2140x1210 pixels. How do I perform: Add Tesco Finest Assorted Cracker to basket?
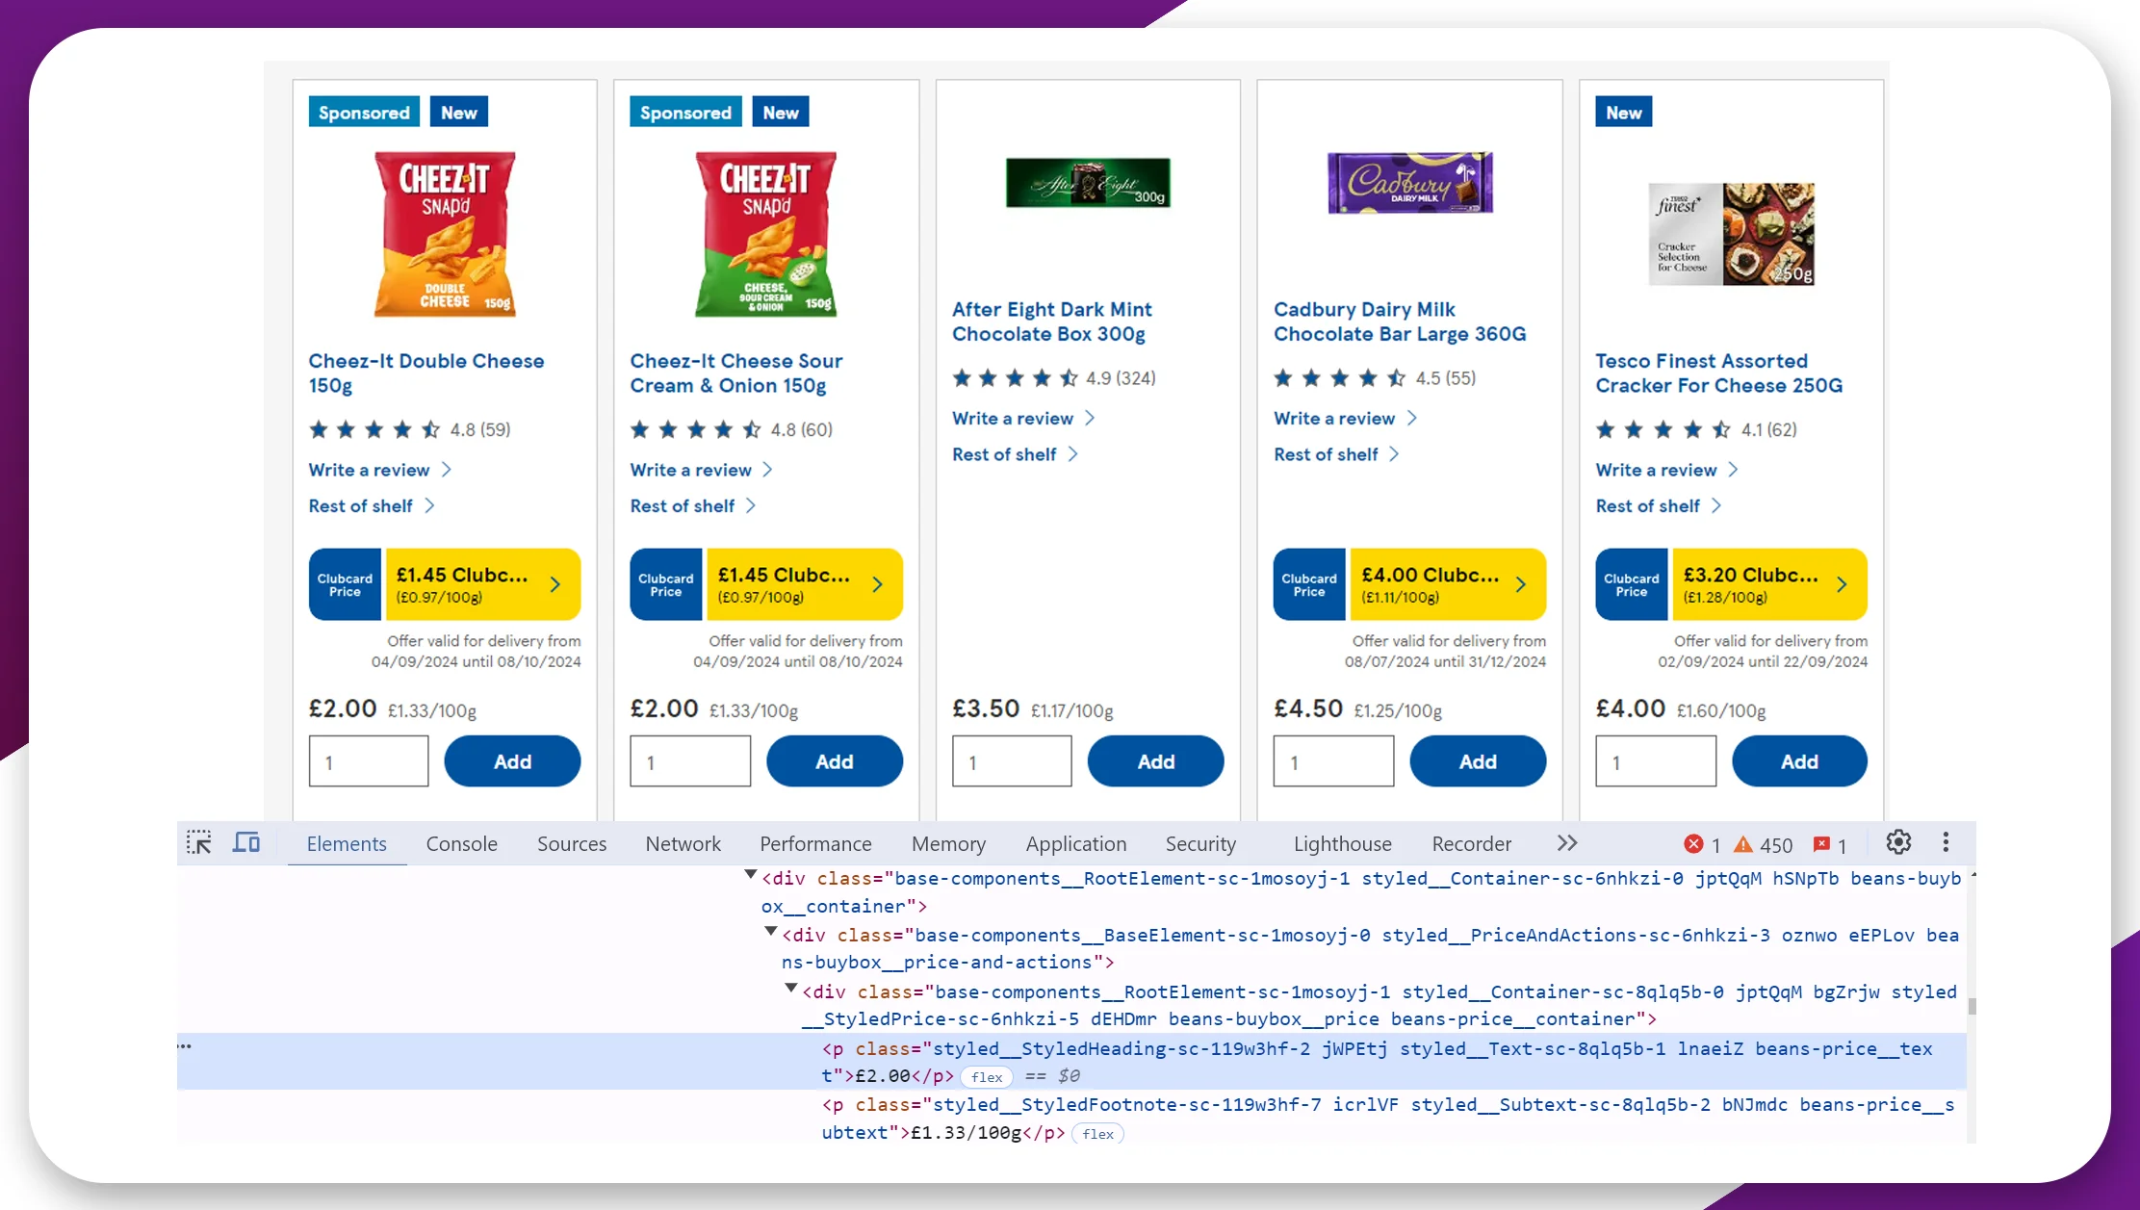pyautogui.click(x=1799, y=761)
